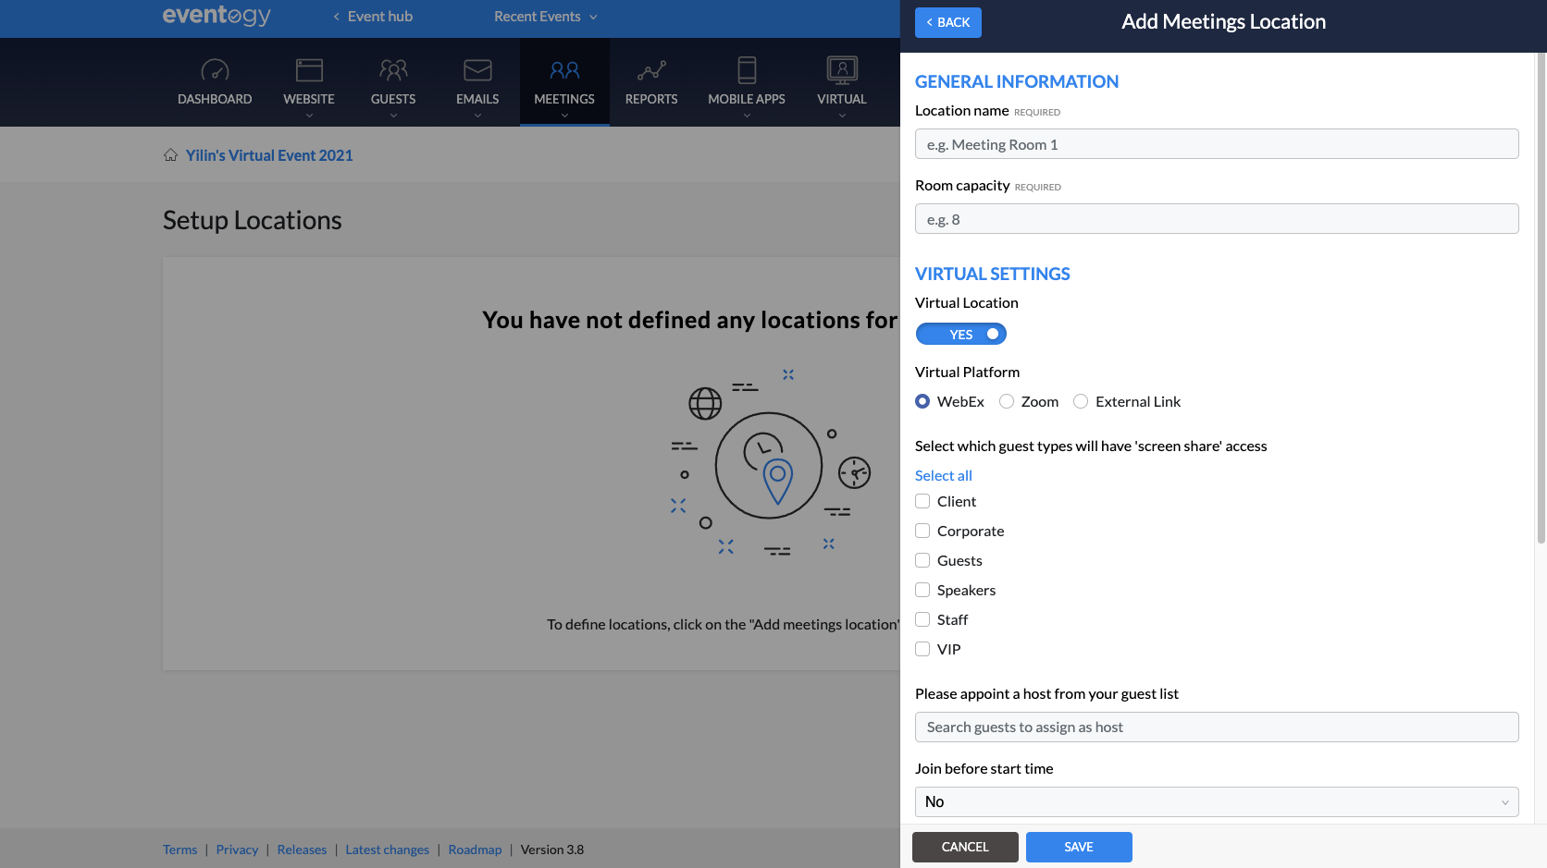Open the Reports analytics icon
Viewport: 1547px width, 868px height.
coord(651,69)
